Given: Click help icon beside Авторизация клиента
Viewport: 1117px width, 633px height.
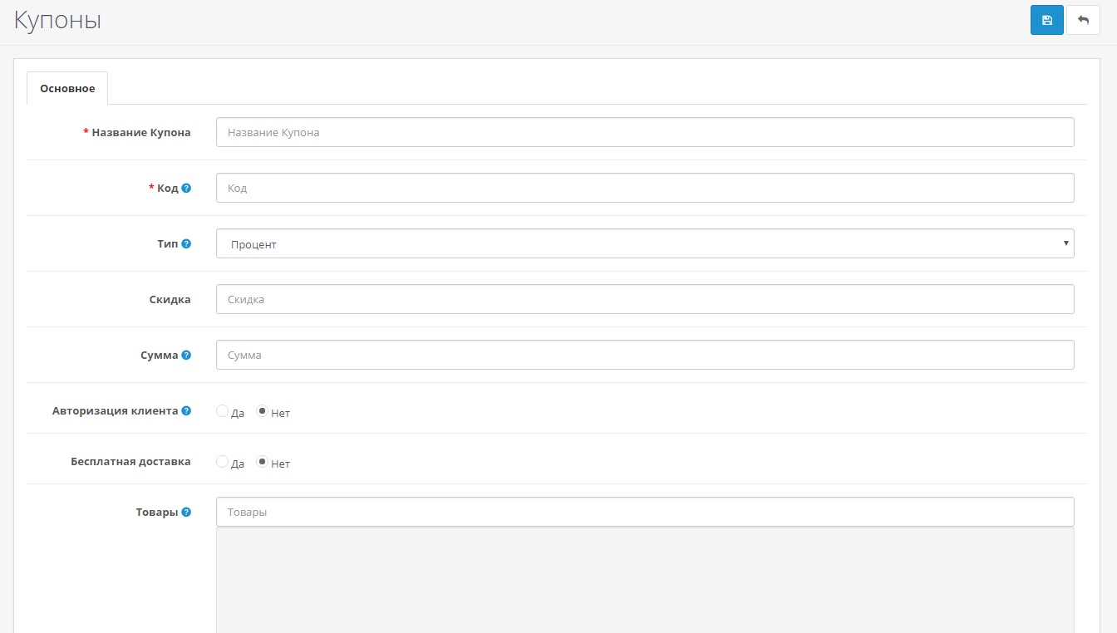Looking at the screenshot, I should [186, 411].
